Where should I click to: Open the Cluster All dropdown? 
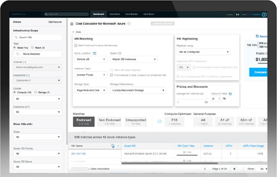click(38, 99)
